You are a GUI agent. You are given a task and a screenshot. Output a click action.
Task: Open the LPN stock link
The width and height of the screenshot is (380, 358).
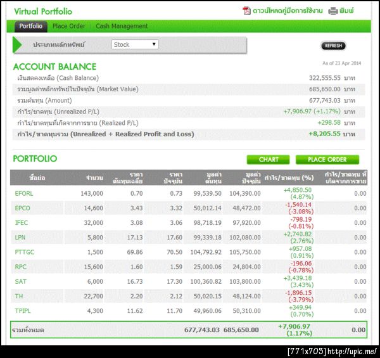coord(20,238)
